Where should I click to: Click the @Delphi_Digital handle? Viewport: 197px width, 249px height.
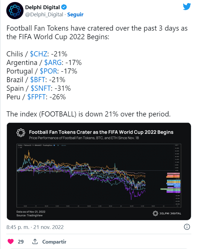[x=44, y=14]
